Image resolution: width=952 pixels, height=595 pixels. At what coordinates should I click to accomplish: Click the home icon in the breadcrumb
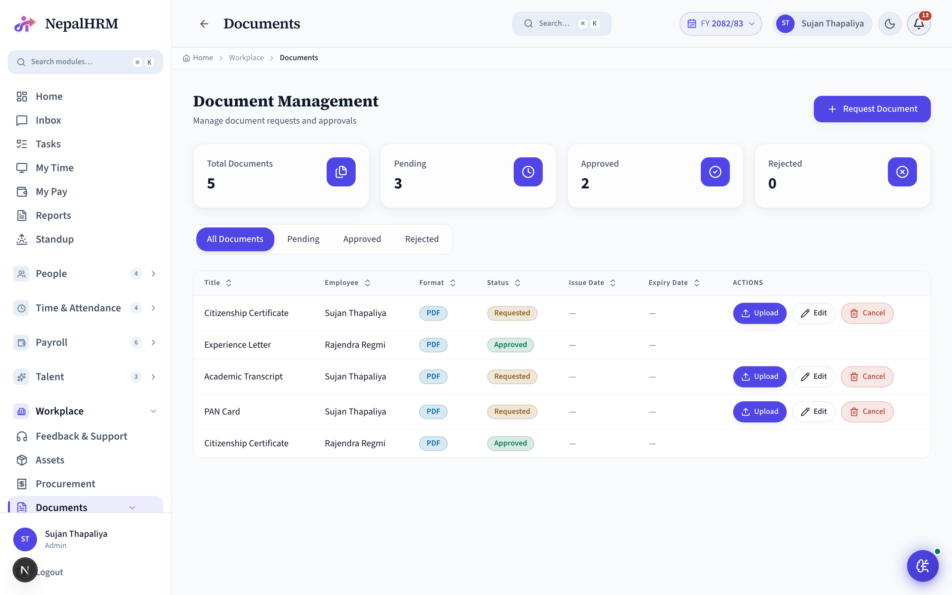(x=186, y=58)
